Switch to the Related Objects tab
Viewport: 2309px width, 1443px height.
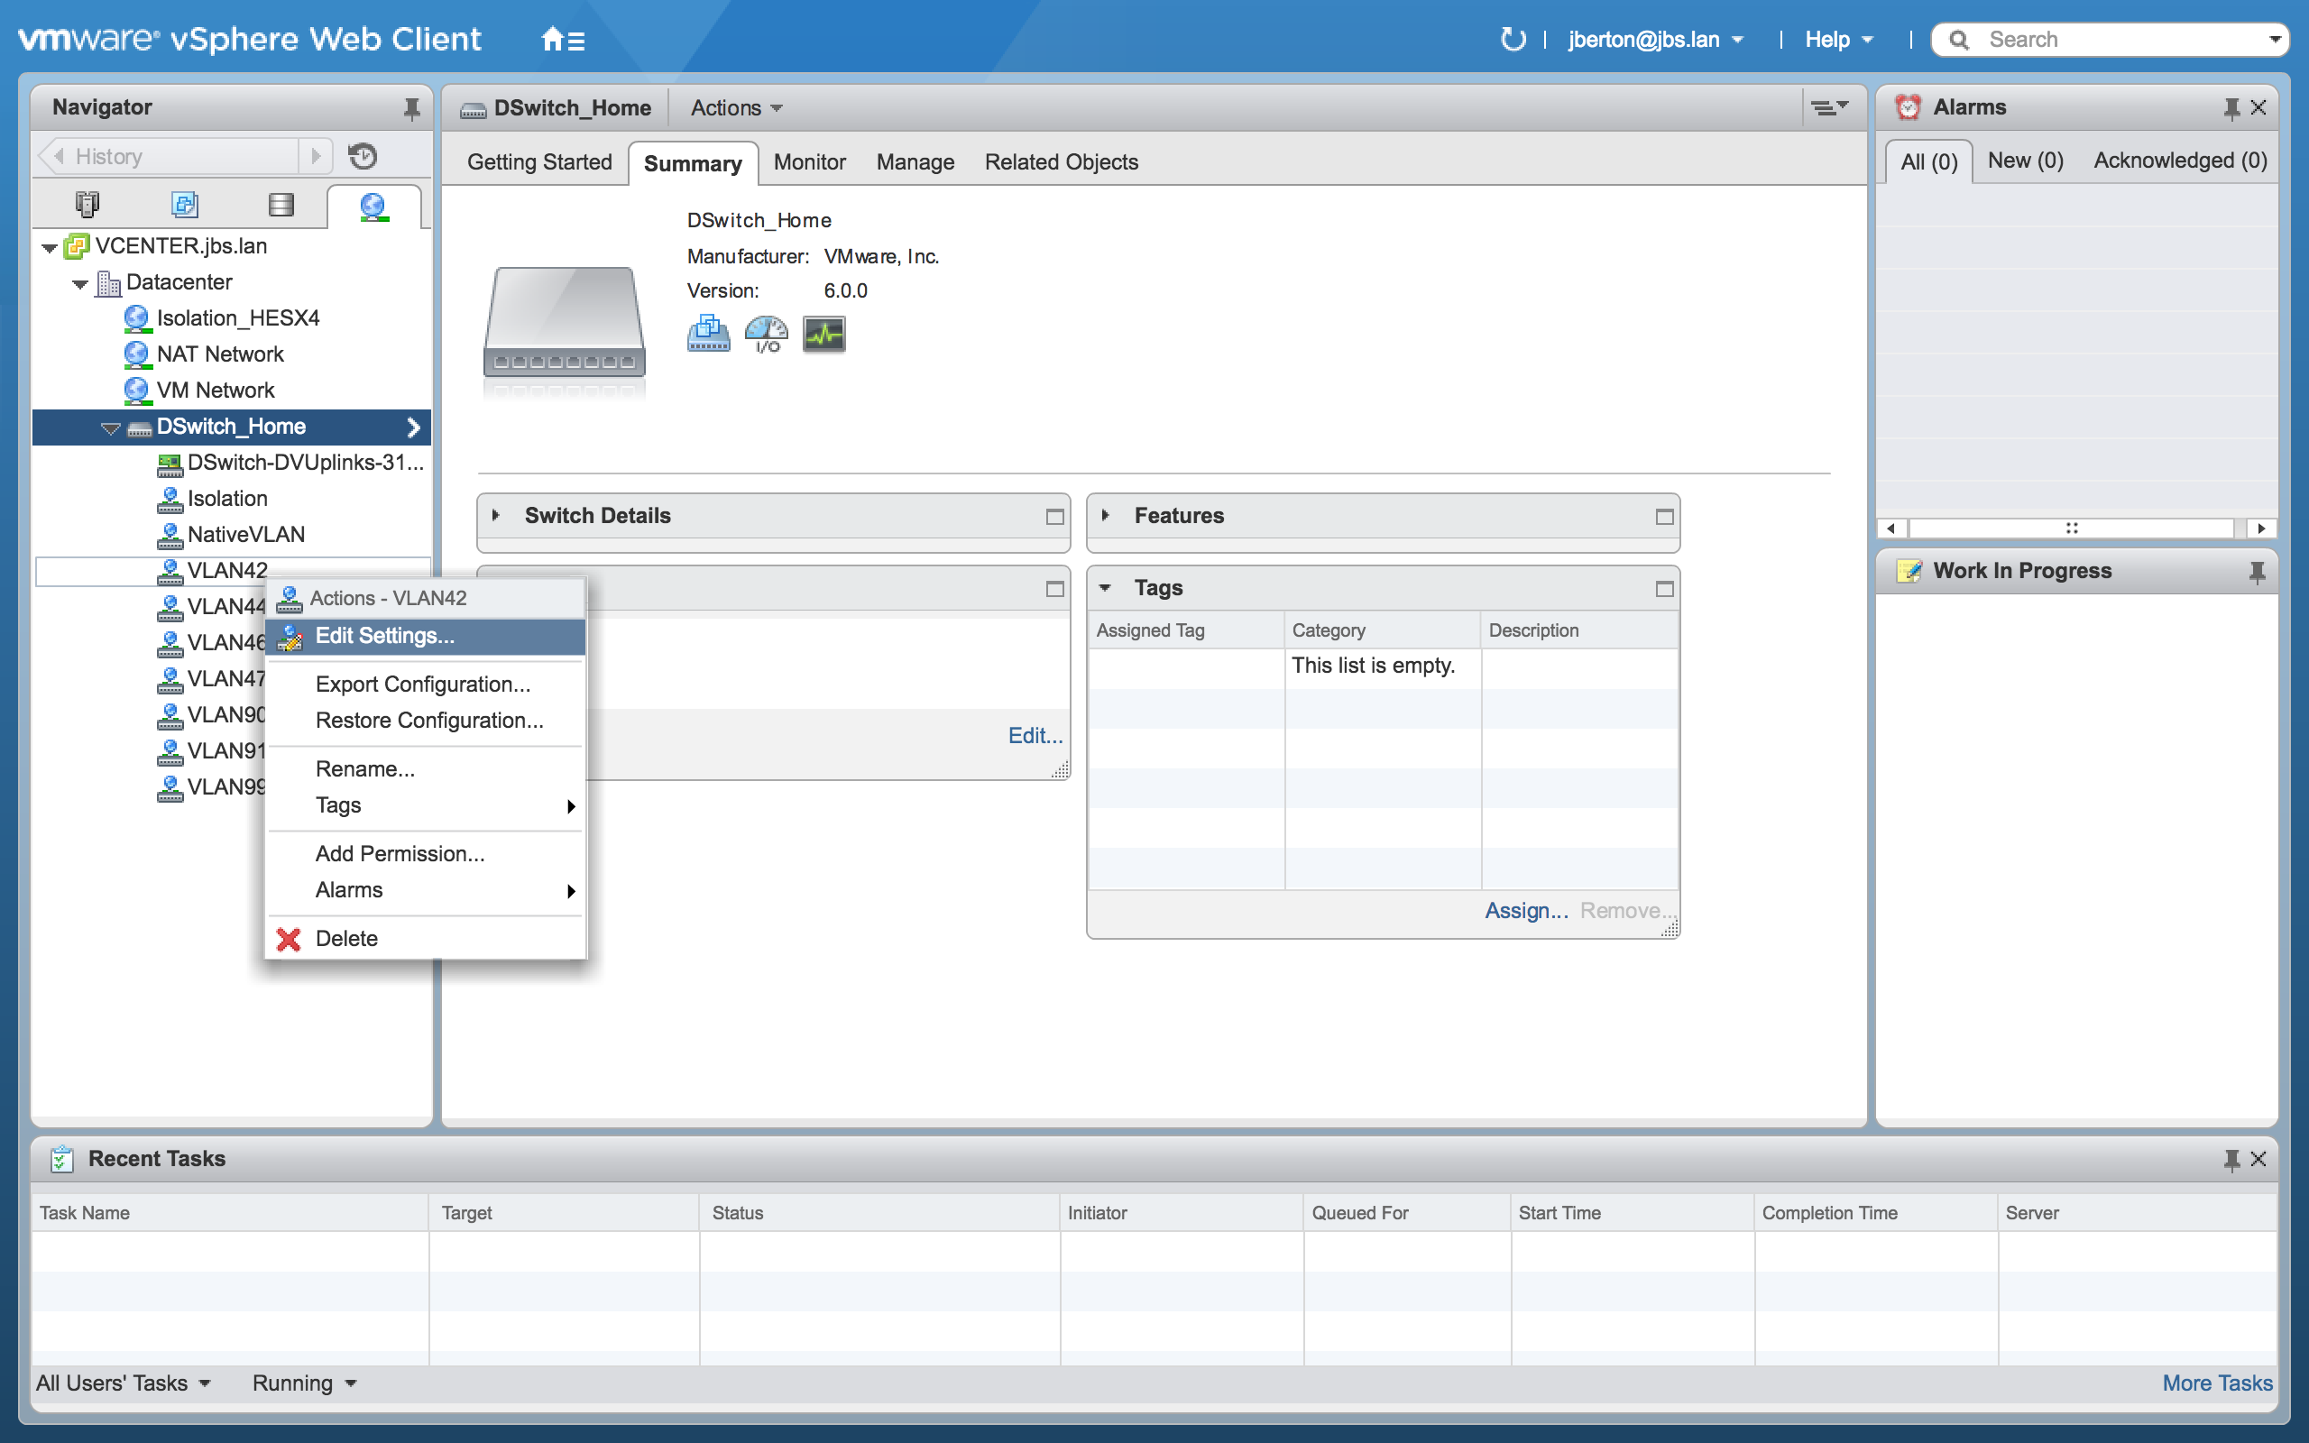(x=1061, y=162)
